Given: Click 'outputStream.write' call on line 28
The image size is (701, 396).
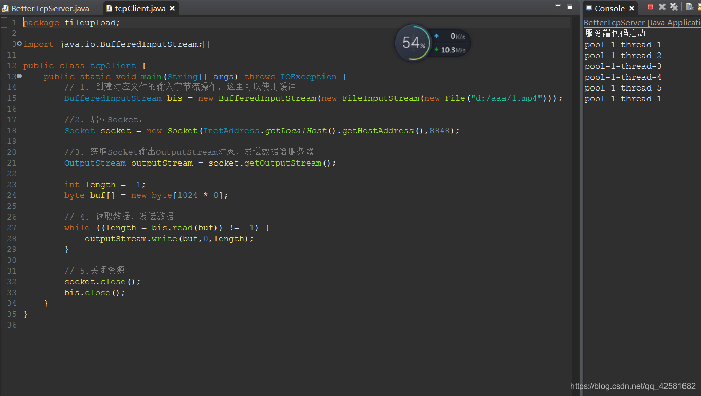Looking at the screenshot, I should pyautogui.click(x=131, y=239).
